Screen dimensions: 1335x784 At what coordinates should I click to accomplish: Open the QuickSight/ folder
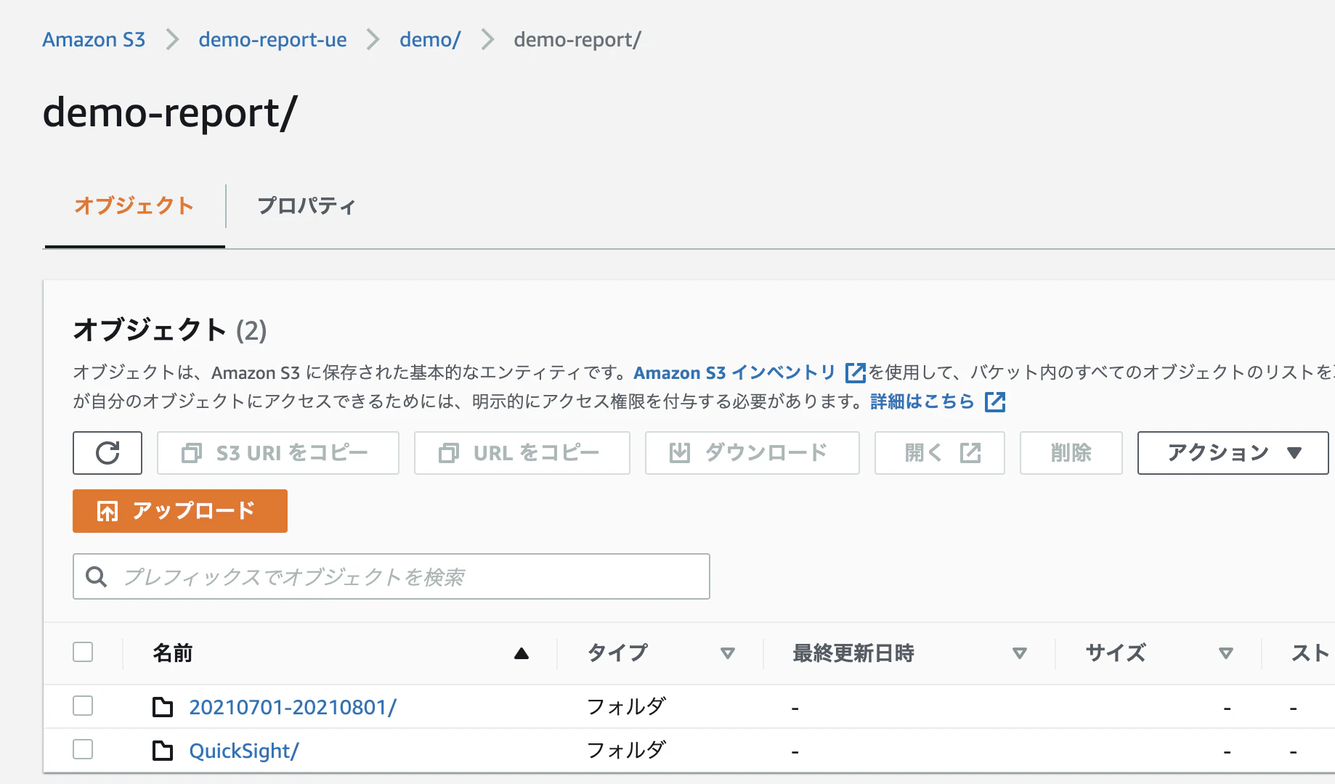pos(244,751)
